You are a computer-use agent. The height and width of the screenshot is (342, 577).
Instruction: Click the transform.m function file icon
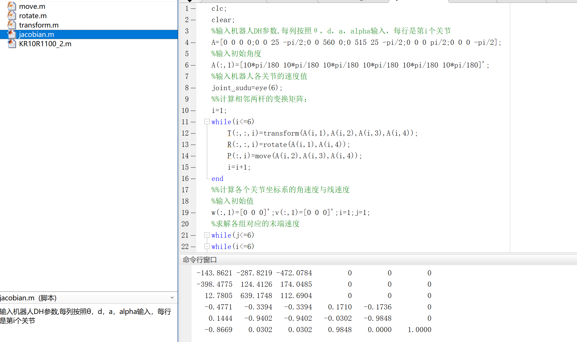[x=11, y=25]
